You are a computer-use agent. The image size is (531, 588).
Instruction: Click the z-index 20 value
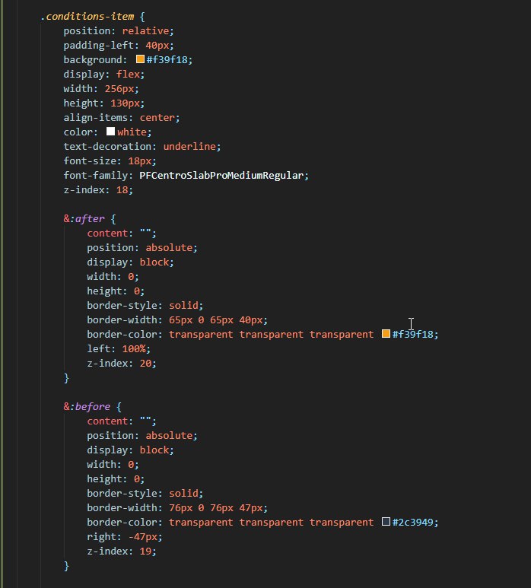(145, 363)
